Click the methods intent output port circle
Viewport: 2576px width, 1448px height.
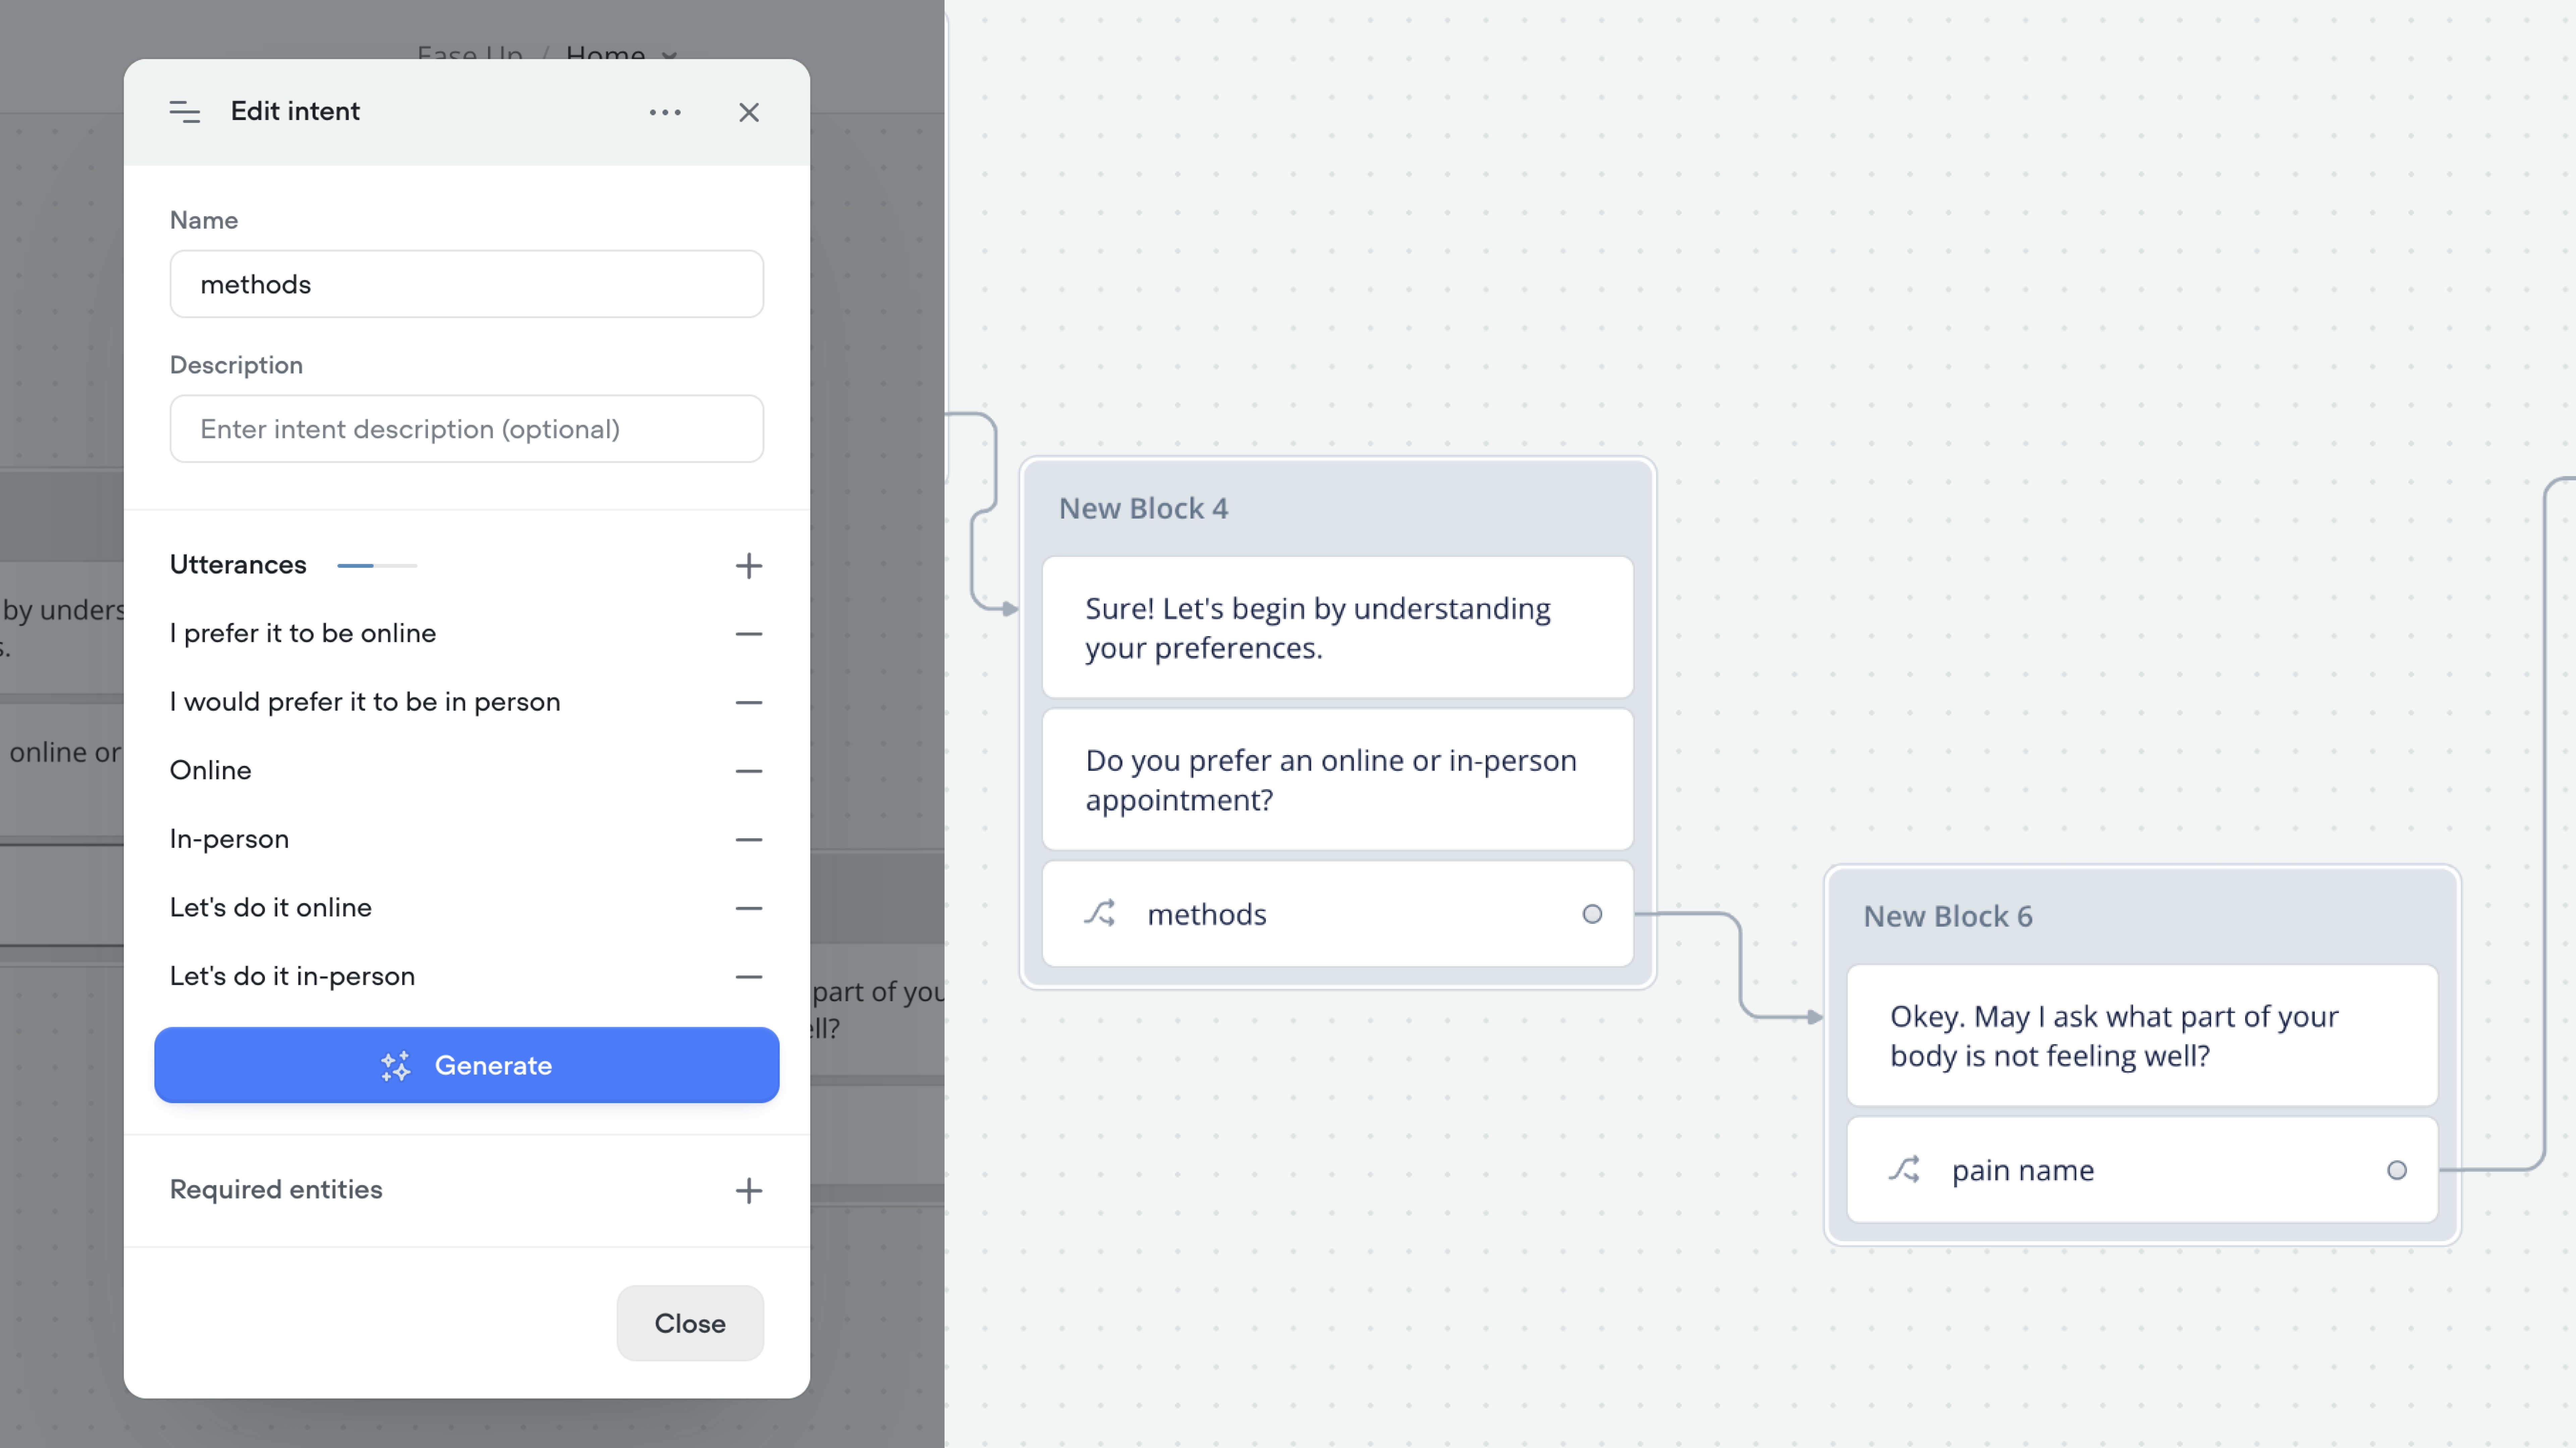click(1592, 914)
